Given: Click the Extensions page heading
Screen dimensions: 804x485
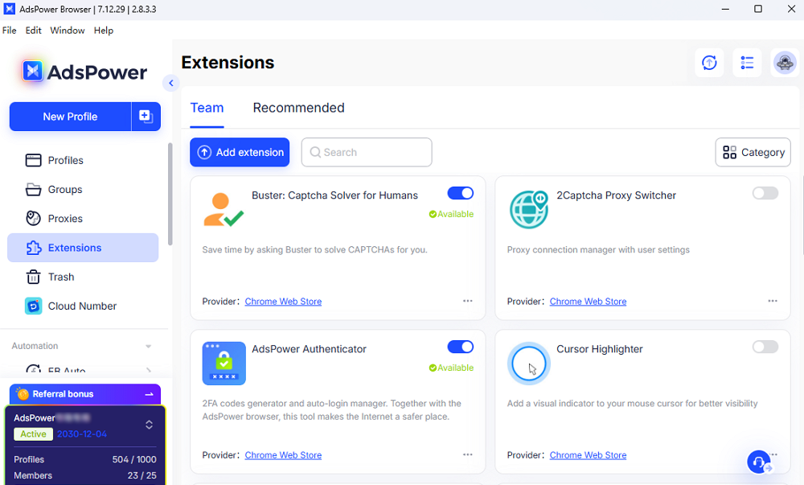Looking at the screenshot, I should 228,63.
